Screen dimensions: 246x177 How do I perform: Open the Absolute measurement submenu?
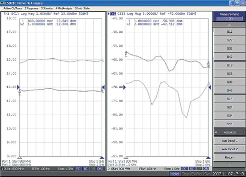(229, 133)
